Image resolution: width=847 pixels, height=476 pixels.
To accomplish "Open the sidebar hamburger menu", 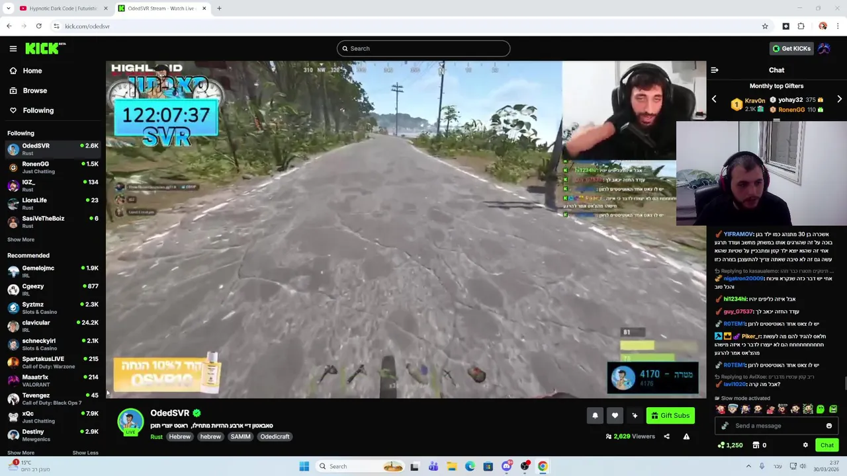I will [13, 48].
